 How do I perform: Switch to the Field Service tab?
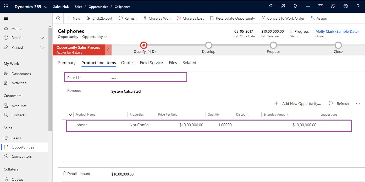151,63
